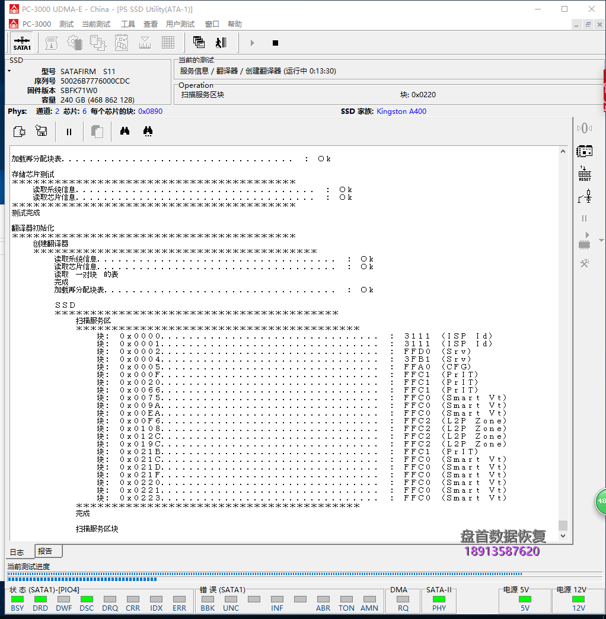Open the gear-and-chip utility toolbar icon
Screen dimensions: 606x619
click(x=75, y=43)
